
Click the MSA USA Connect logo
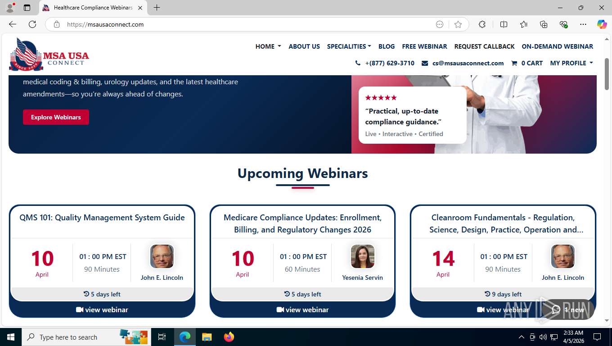coord(49,55)
